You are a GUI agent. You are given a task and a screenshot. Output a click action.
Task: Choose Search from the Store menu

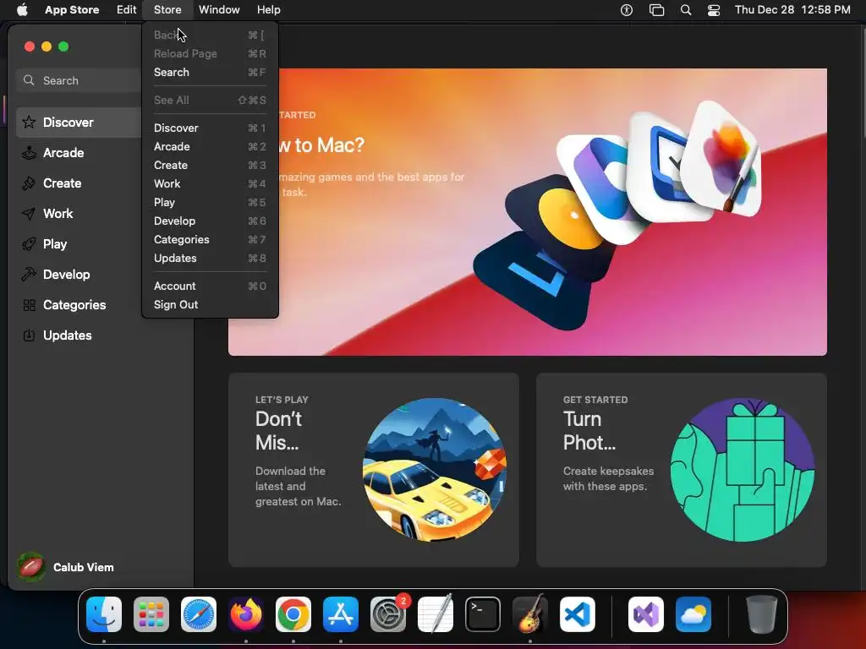(210, 73)
